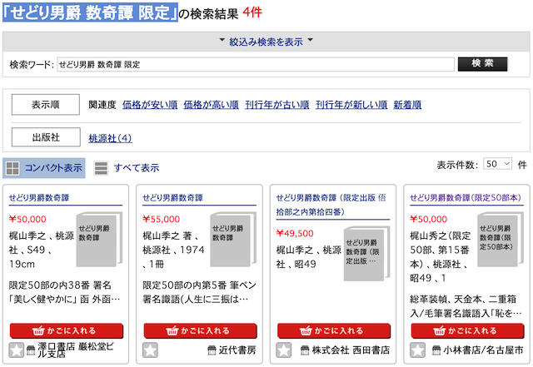Screen dimensions: 533x367
Task: Open seller 株式会社 西田書店
Action: (351, 350)
